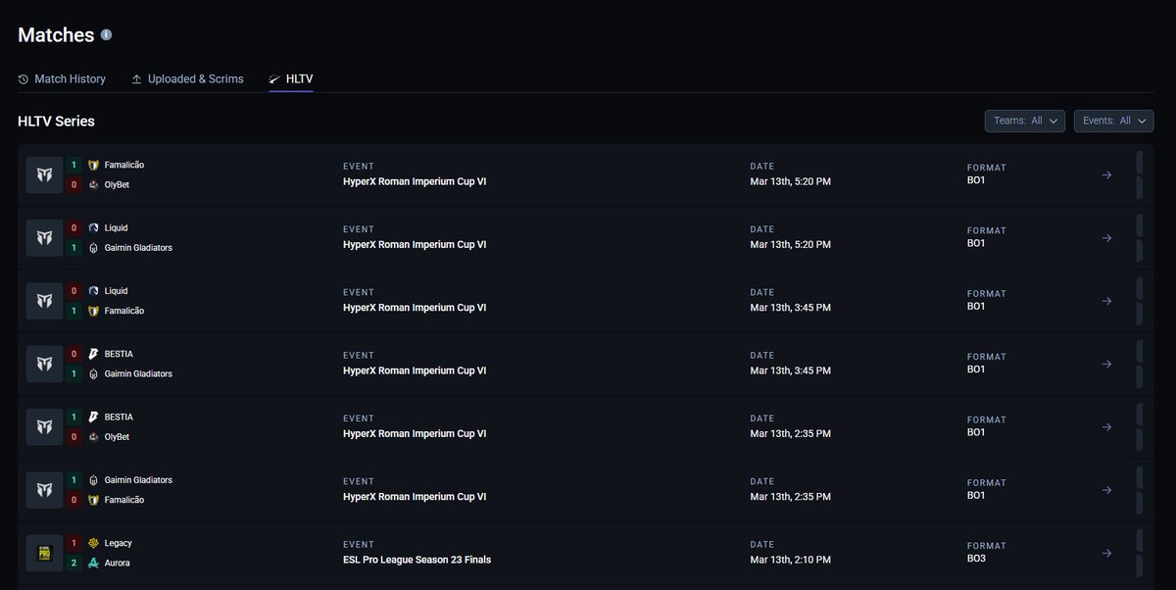Click the HLTV Series heading
The width and height of the screenshot is (1176, 590).
point(56,122)
